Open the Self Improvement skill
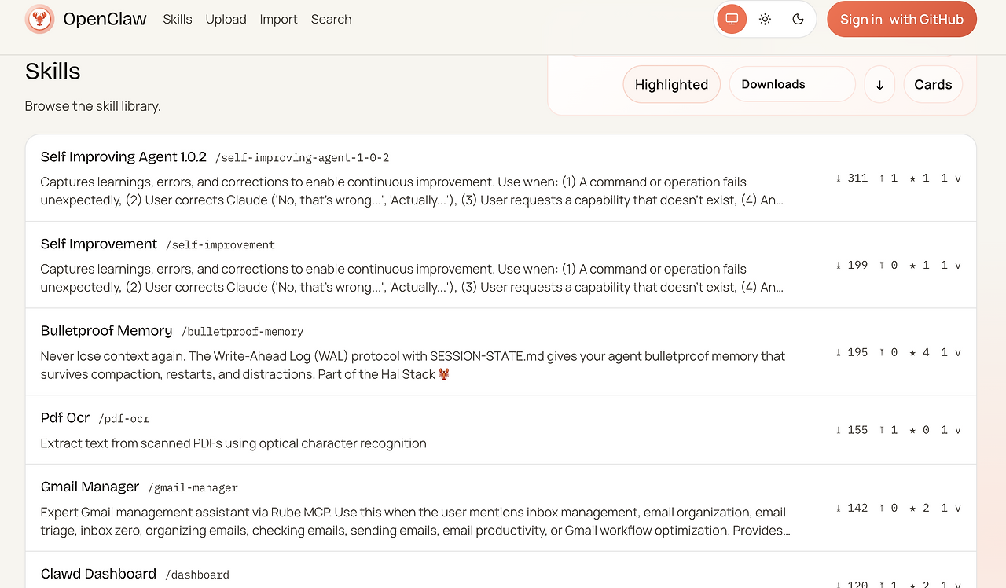The image size is (1006, 588). [x=99, y=244]
